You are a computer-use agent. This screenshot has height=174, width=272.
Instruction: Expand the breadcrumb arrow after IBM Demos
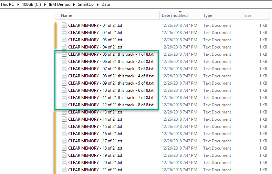coord(74,4)
